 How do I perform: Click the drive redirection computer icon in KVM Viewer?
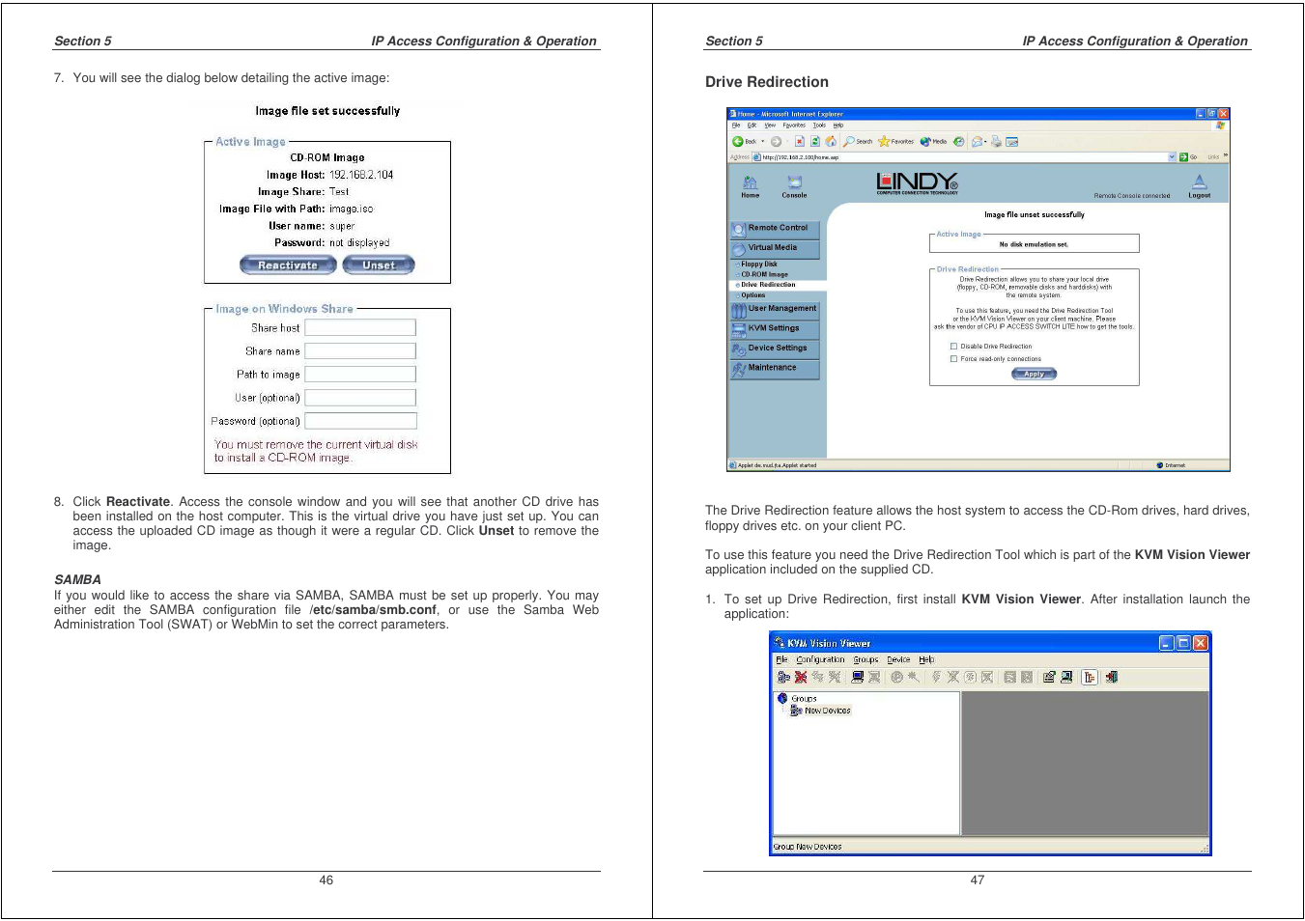click(1066, 677)
